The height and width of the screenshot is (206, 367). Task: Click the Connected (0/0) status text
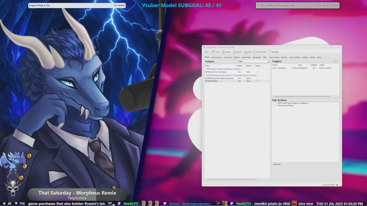pos(329,185)
